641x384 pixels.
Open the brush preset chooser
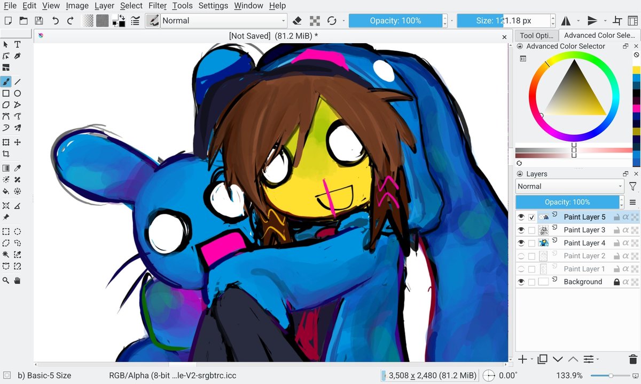point(153,21)
